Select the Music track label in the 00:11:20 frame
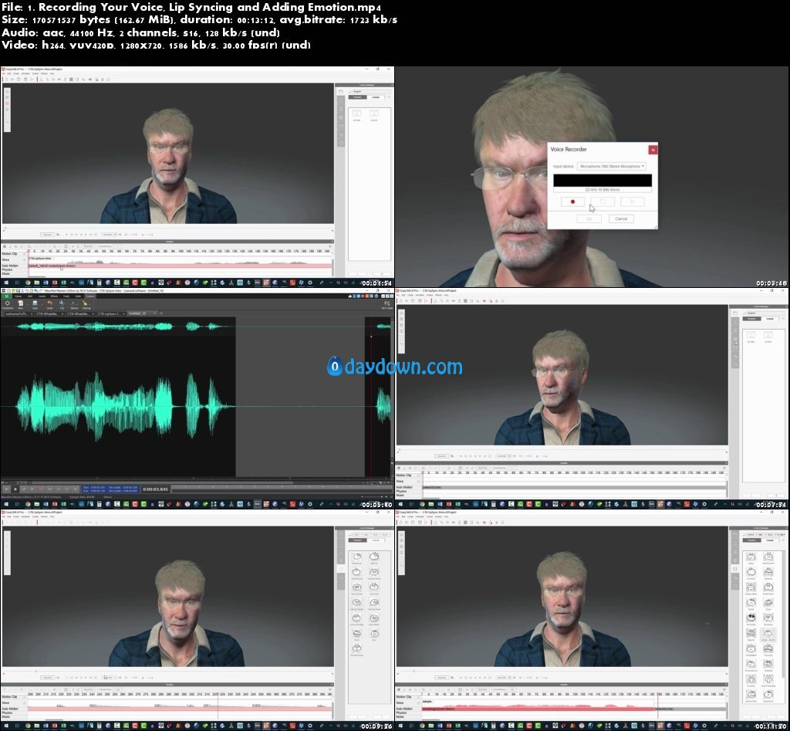The image size is (790, 731). point(400,716)
